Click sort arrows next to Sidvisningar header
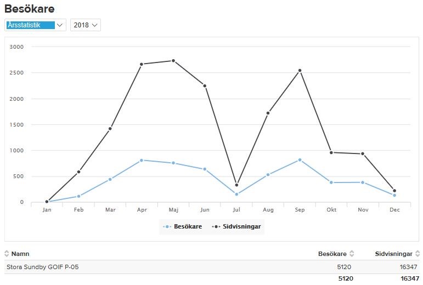 tap(417, 254)
